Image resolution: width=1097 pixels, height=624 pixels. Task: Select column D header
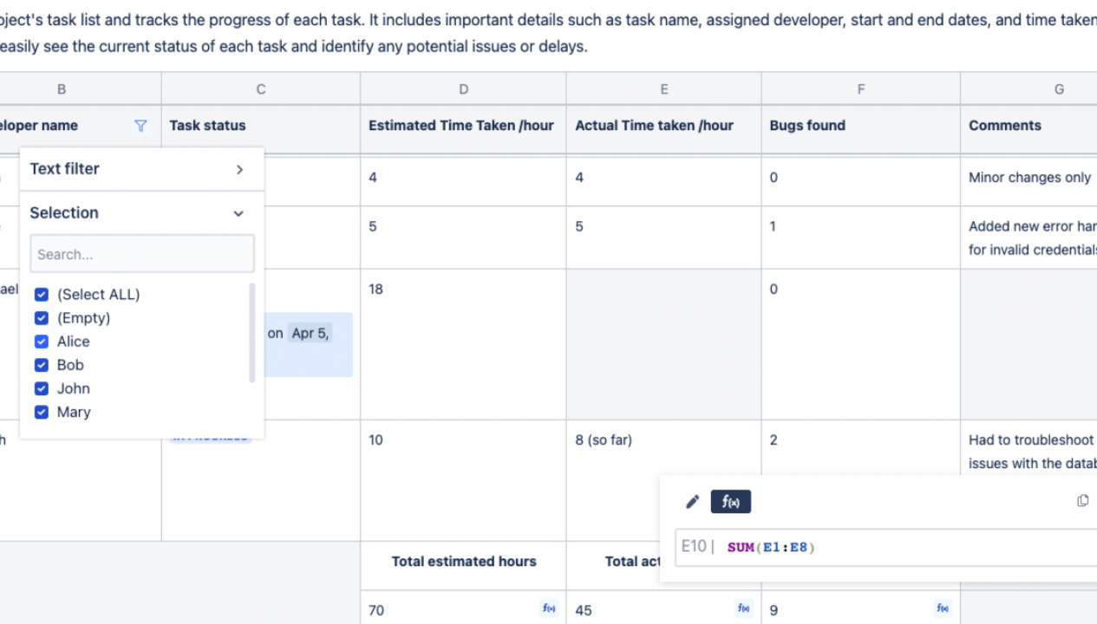pyautogui.click(x=463, y=88)
